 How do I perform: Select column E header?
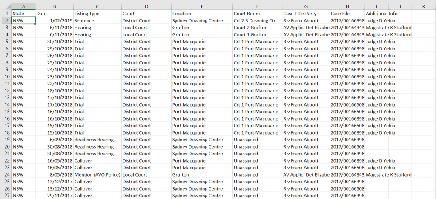201,6
